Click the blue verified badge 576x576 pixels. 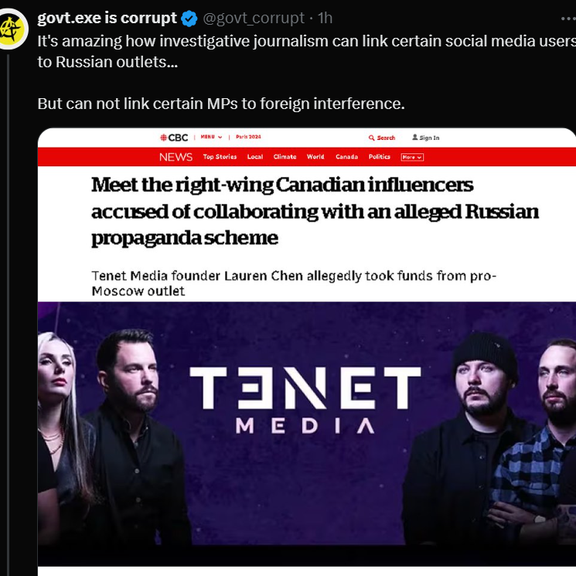(x=189, y=18)
